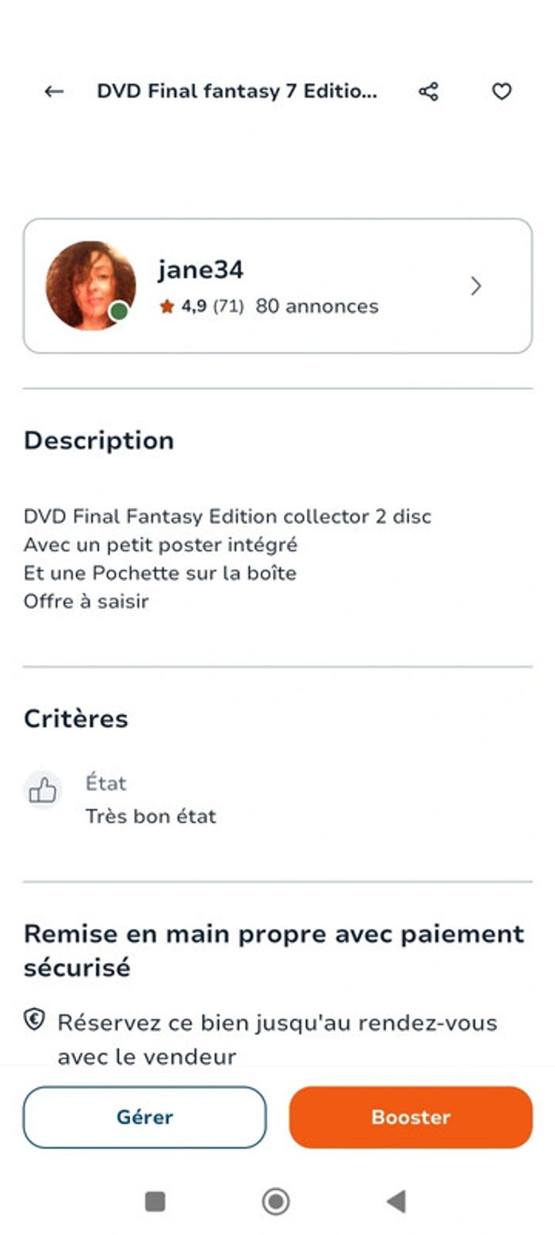
Task: Select the Très bon état condition value
Action: (x=151, y=816)
